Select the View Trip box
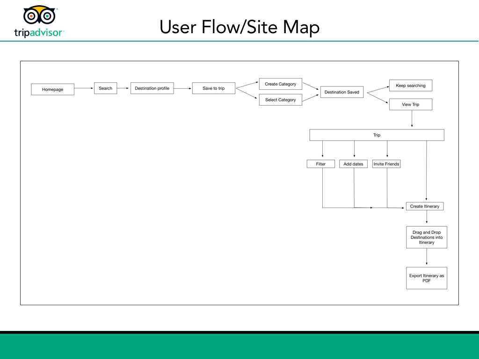 (411, 104)
